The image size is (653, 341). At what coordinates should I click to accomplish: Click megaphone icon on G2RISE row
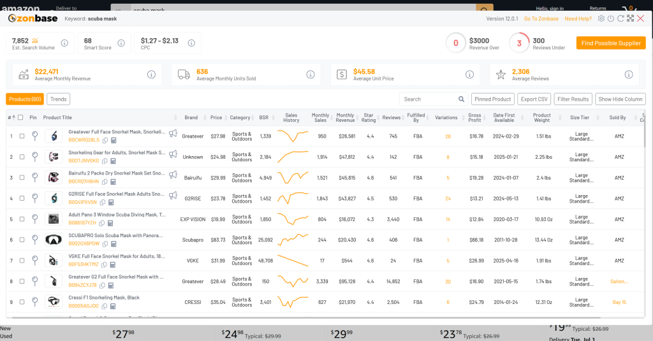tap(173, 195)
